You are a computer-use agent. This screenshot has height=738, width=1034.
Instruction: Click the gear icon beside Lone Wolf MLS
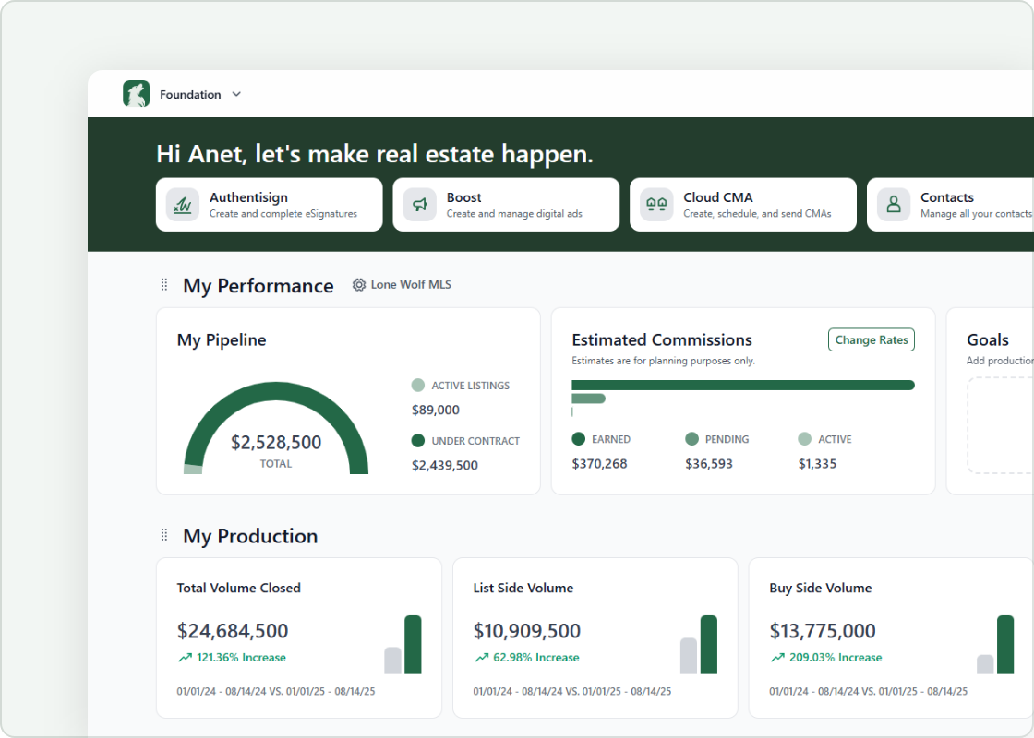tap(359, 285)
